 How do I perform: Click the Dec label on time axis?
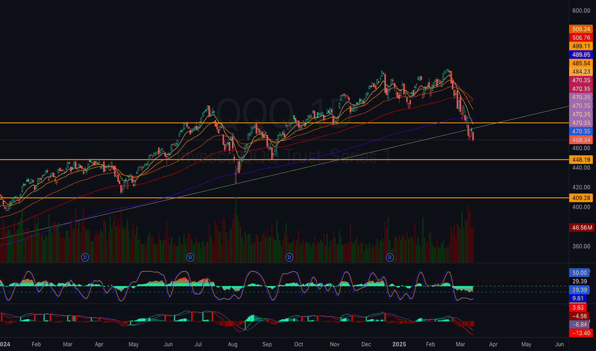366,345
